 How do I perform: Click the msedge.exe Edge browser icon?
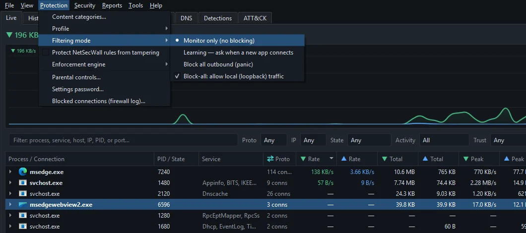22,172
